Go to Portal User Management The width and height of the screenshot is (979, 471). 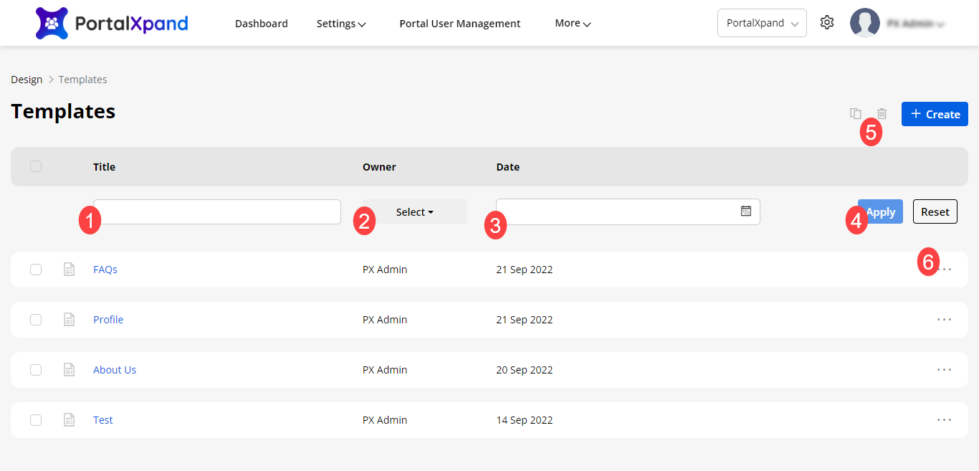coord(459,24)
